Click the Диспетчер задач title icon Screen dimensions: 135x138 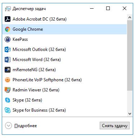8,9
